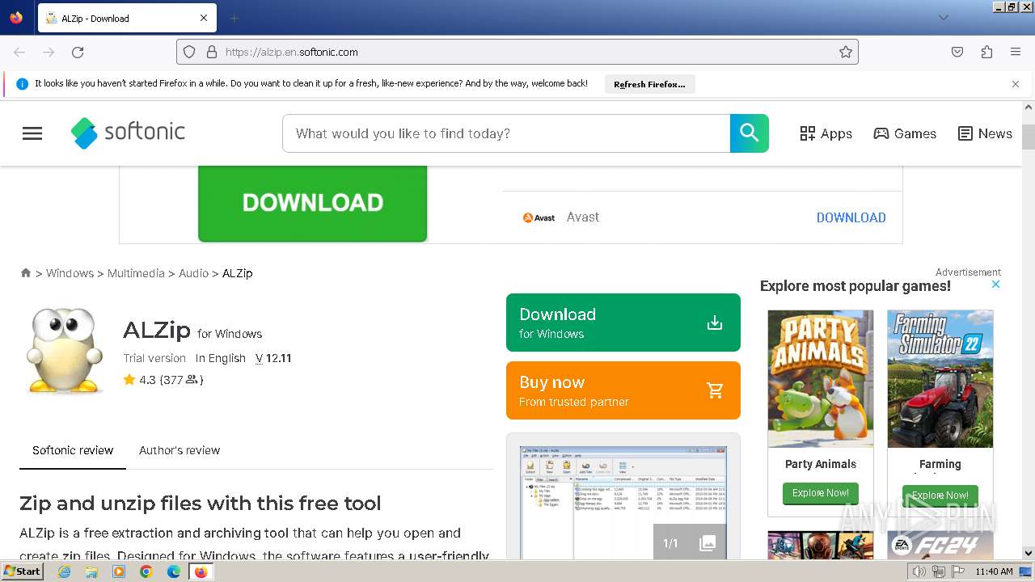Open Edge from taskbar
The image size is (1035, 582).
tap(174, 571)
